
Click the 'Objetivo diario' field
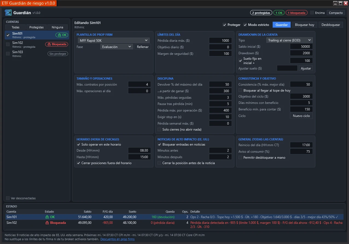(x=220, y=47)
